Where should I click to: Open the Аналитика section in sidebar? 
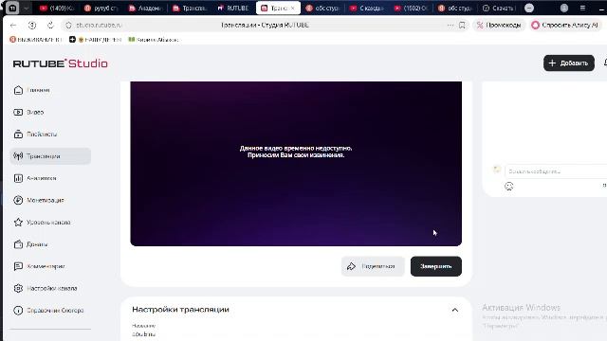point(36,178)
